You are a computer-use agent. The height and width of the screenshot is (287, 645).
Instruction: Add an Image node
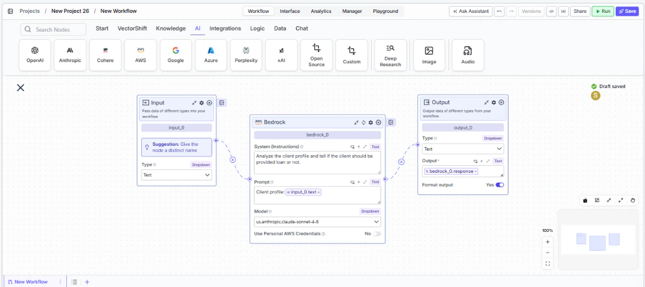(429, 55)
